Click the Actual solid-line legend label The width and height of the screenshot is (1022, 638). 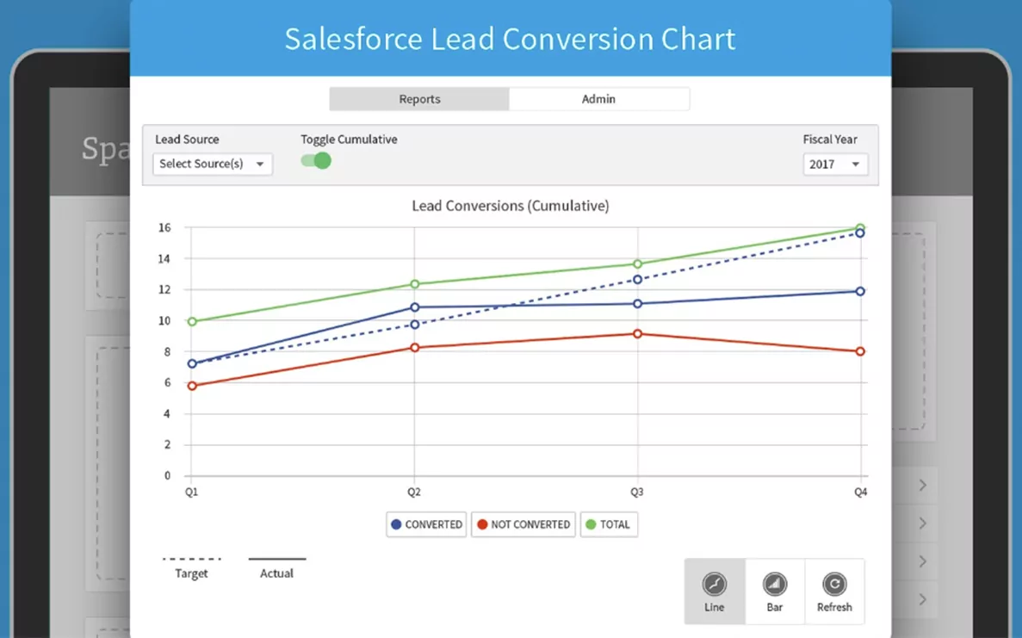276,573
